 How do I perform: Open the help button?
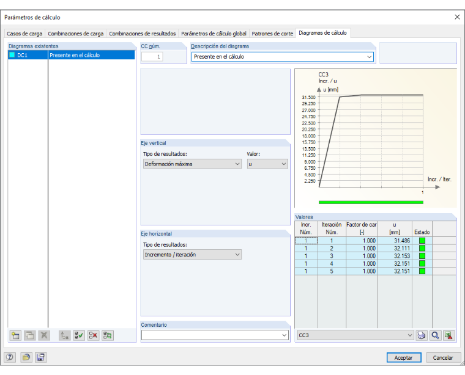tap(10, 357)
